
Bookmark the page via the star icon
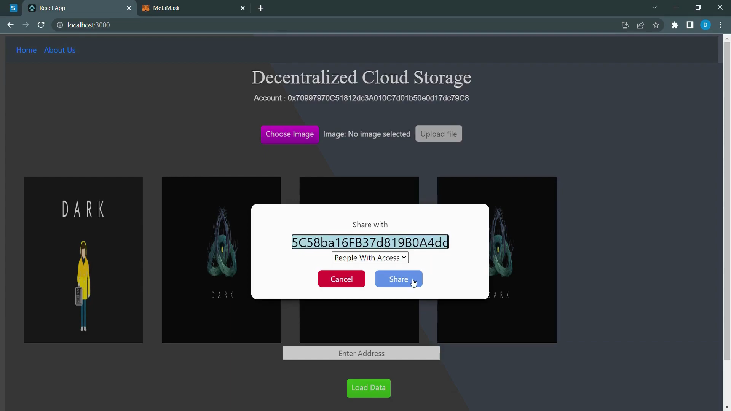(656, 25)
